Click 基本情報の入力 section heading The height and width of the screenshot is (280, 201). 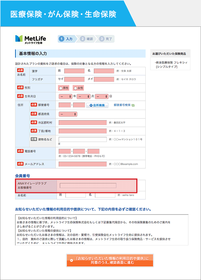pos(33,54)
